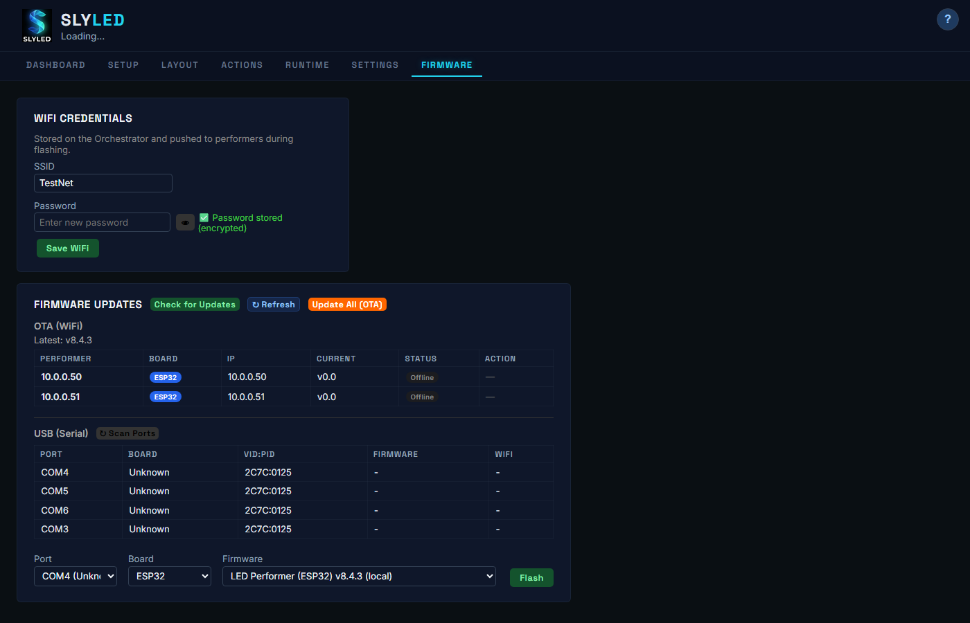970x623 pixels.
Task: Click the Refresh firmware list button
Action: pyautogui.click(x=274, y=305)
